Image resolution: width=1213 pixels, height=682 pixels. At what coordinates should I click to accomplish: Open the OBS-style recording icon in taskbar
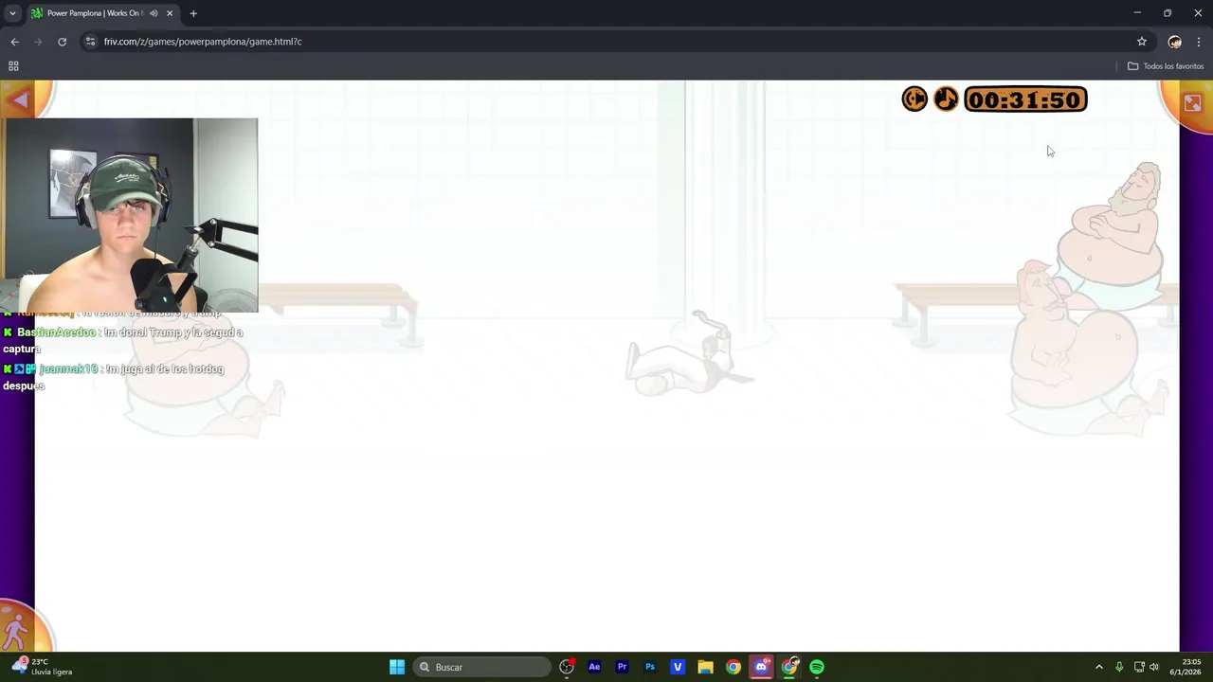coord(567,667)
